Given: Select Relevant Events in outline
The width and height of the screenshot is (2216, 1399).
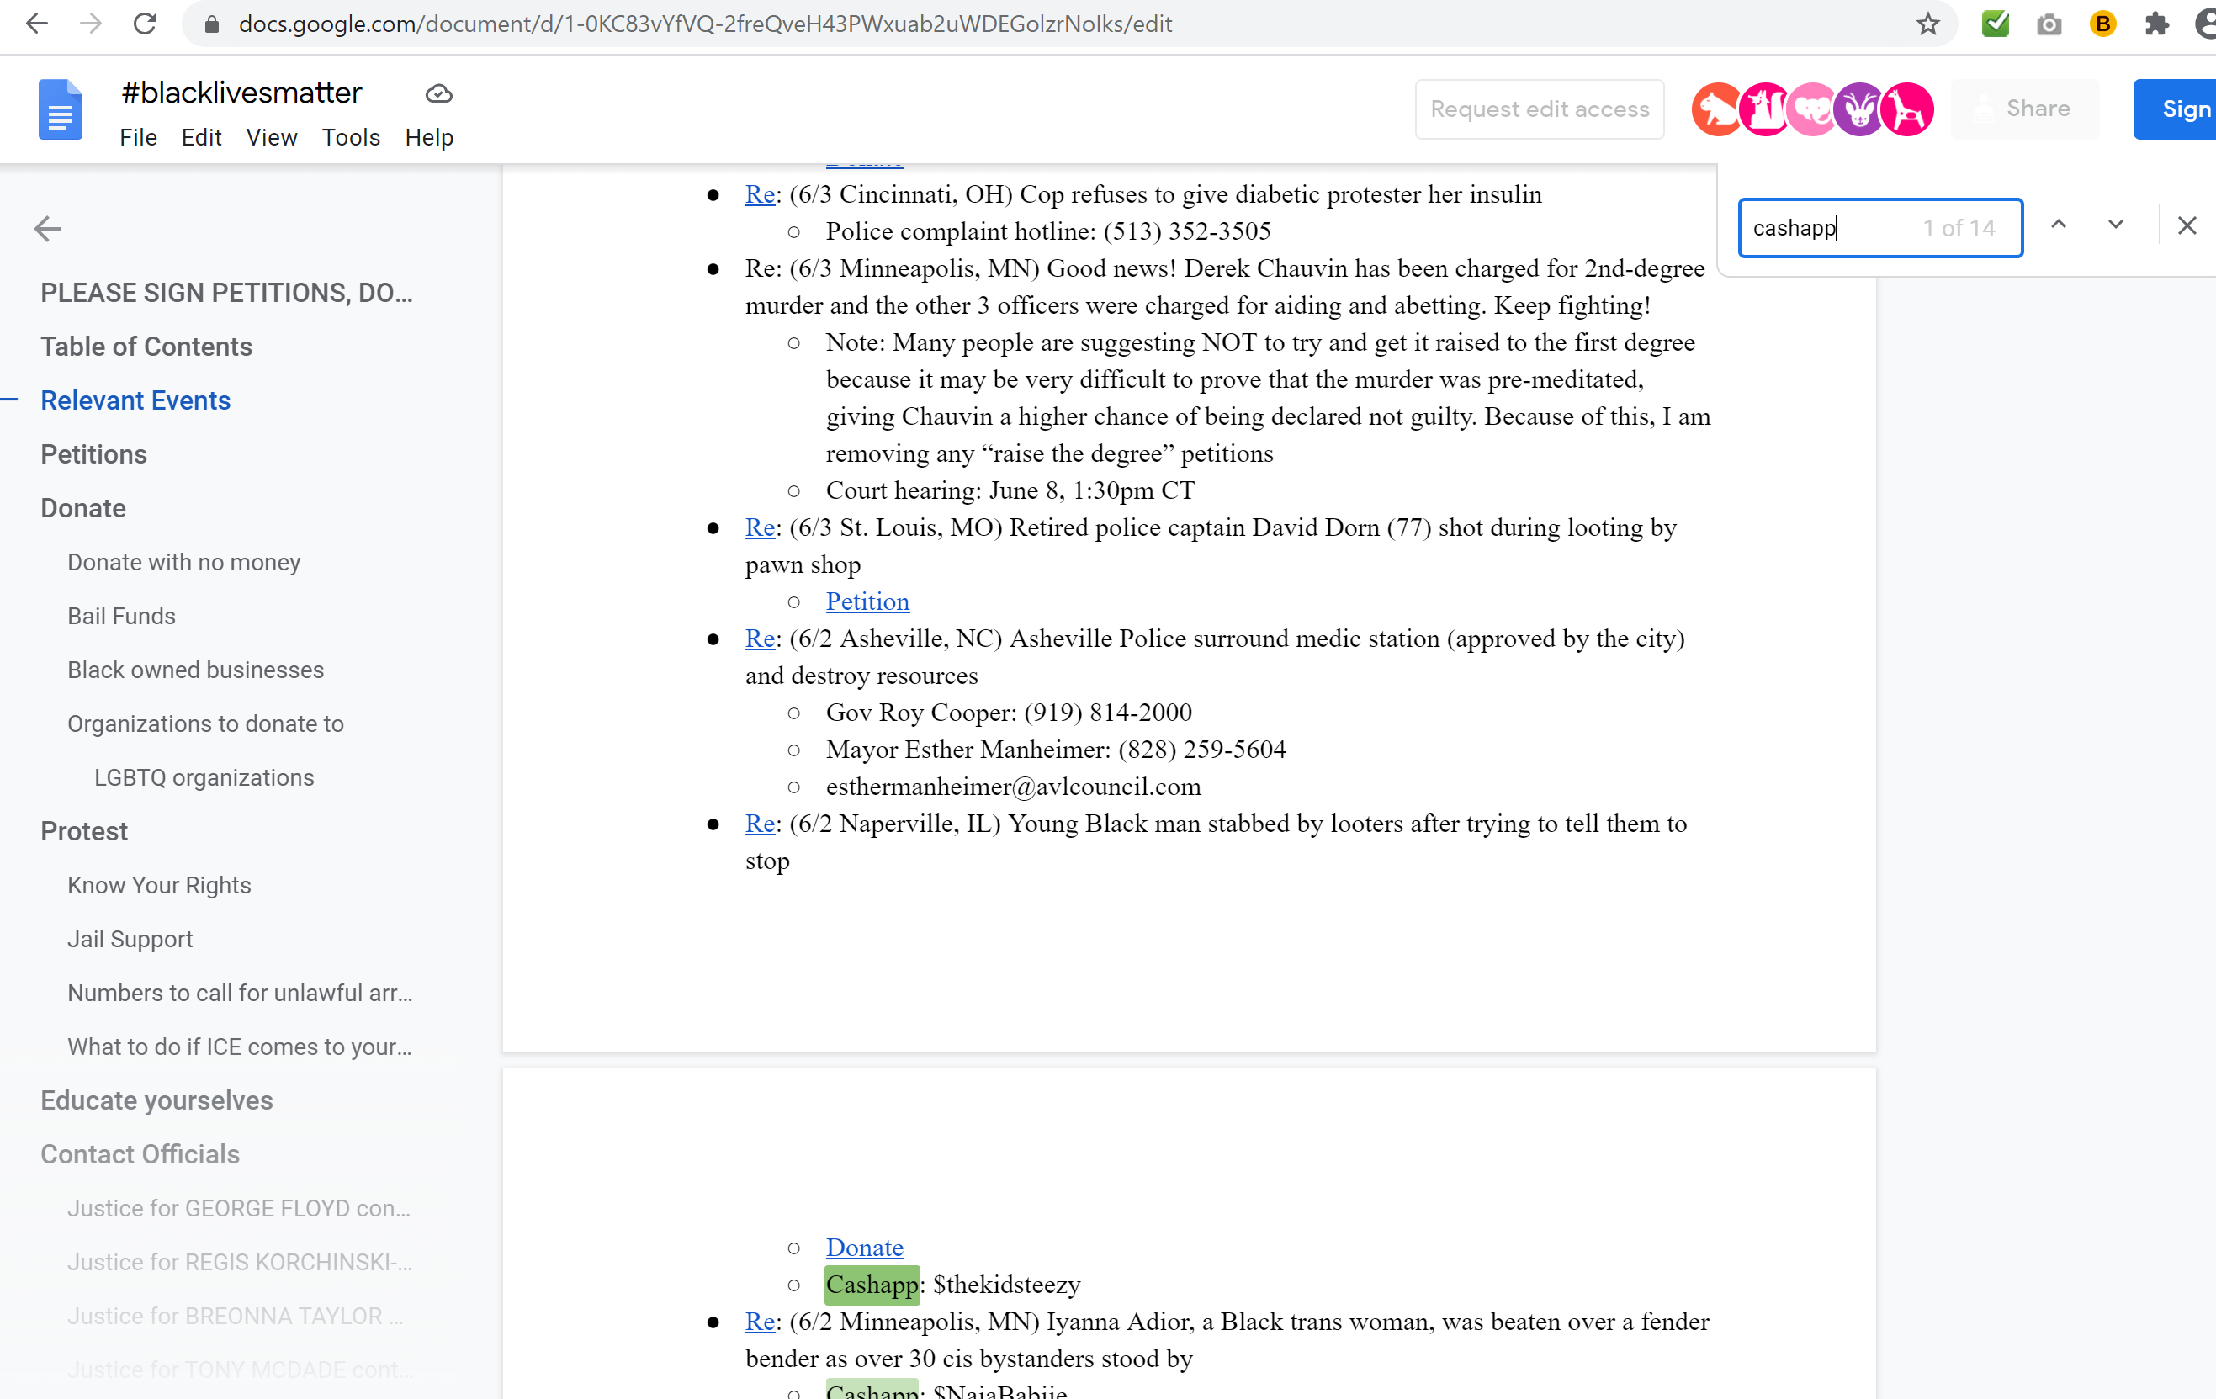Looking at the screenshot, I should point(135,400).
